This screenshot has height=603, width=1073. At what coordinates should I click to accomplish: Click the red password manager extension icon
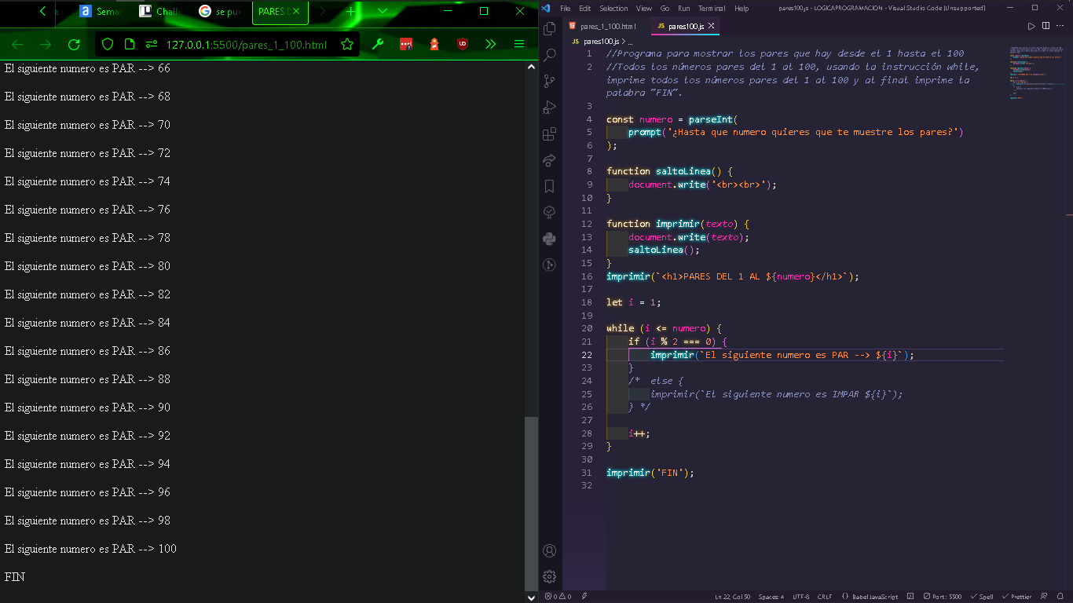coord(406,45)
